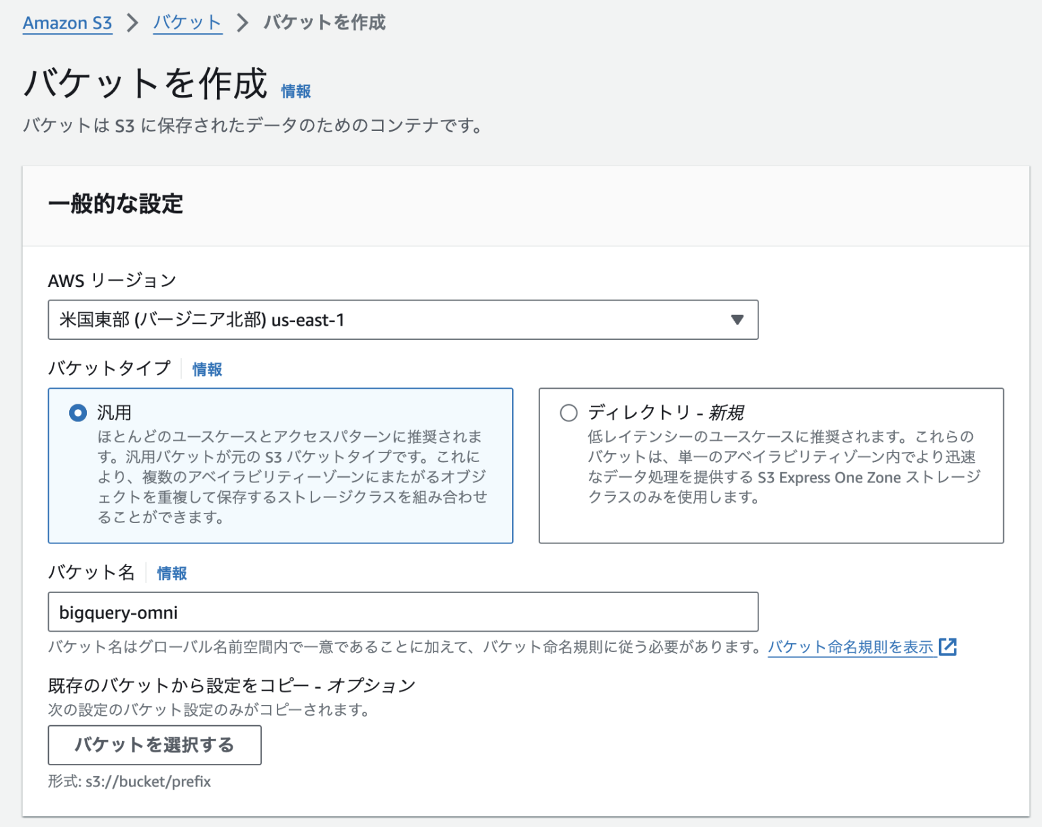Image resolution: width=1042 pixels, height=827 pixels.
Task: Navigate to Amazon S3 via breadcrumb
Action: [x=67, y=22]
